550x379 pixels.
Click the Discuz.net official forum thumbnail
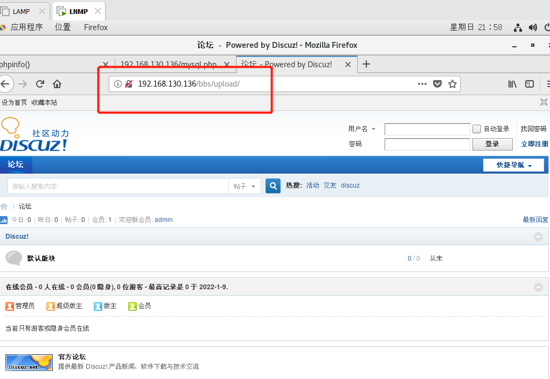[x=29, y=362]
